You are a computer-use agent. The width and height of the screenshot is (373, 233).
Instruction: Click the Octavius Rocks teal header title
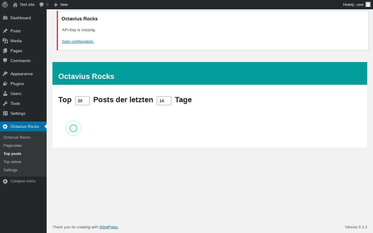coord(86,76)
